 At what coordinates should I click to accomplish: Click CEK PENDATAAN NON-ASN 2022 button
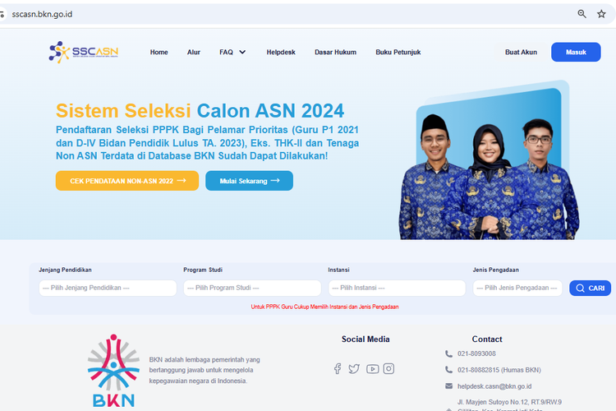127,181
